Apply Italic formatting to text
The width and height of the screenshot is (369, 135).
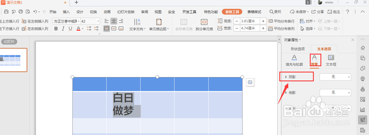pos(63,29)
